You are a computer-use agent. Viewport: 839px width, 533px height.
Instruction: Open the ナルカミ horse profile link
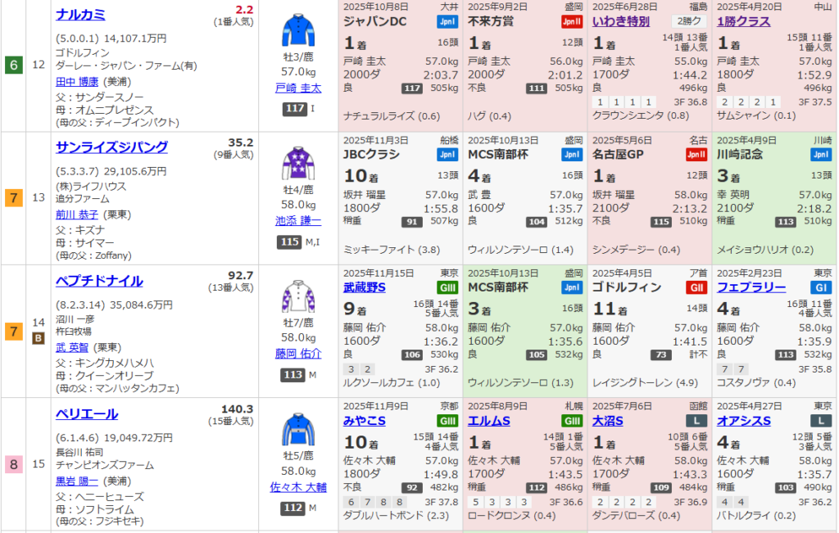point(80,15)
